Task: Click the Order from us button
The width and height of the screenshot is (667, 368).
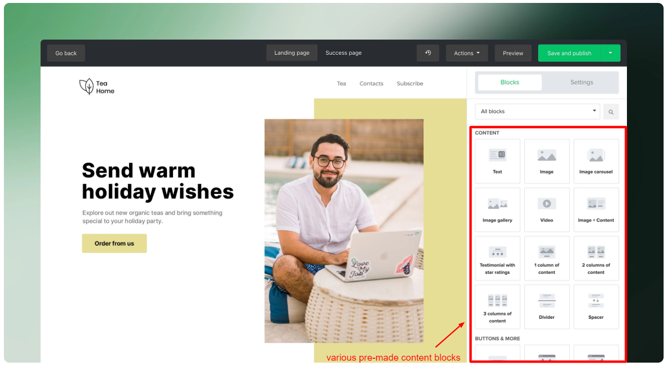Action: click(x=114, y=243)
